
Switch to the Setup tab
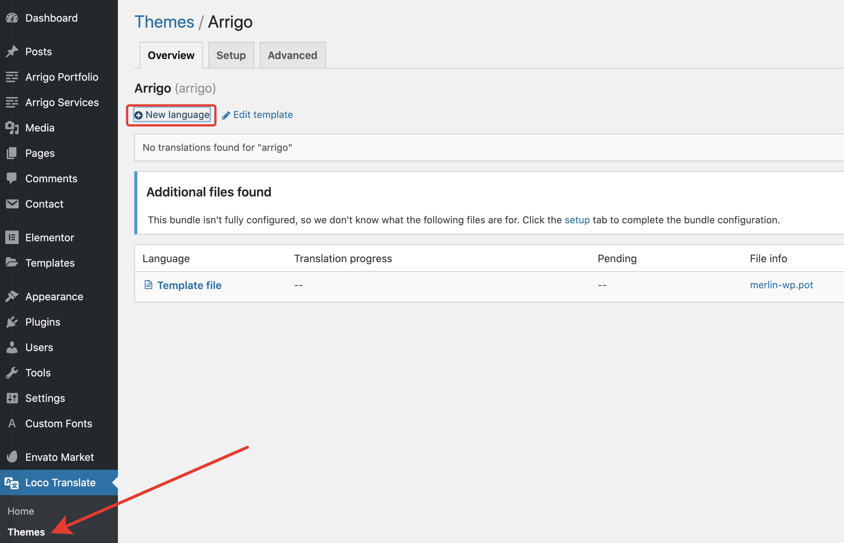coord(231,55)
